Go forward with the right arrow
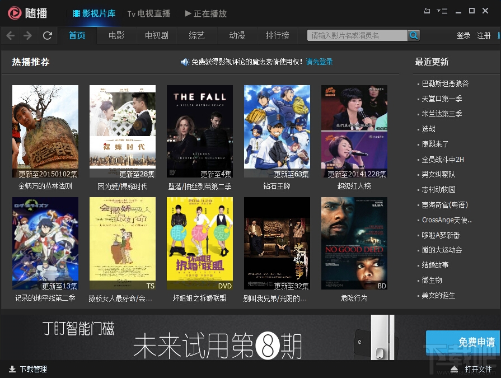501x378 pixels. click(28, 35)
